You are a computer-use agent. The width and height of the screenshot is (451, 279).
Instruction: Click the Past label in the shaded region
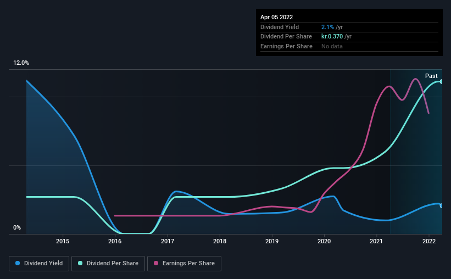point(431,76)
